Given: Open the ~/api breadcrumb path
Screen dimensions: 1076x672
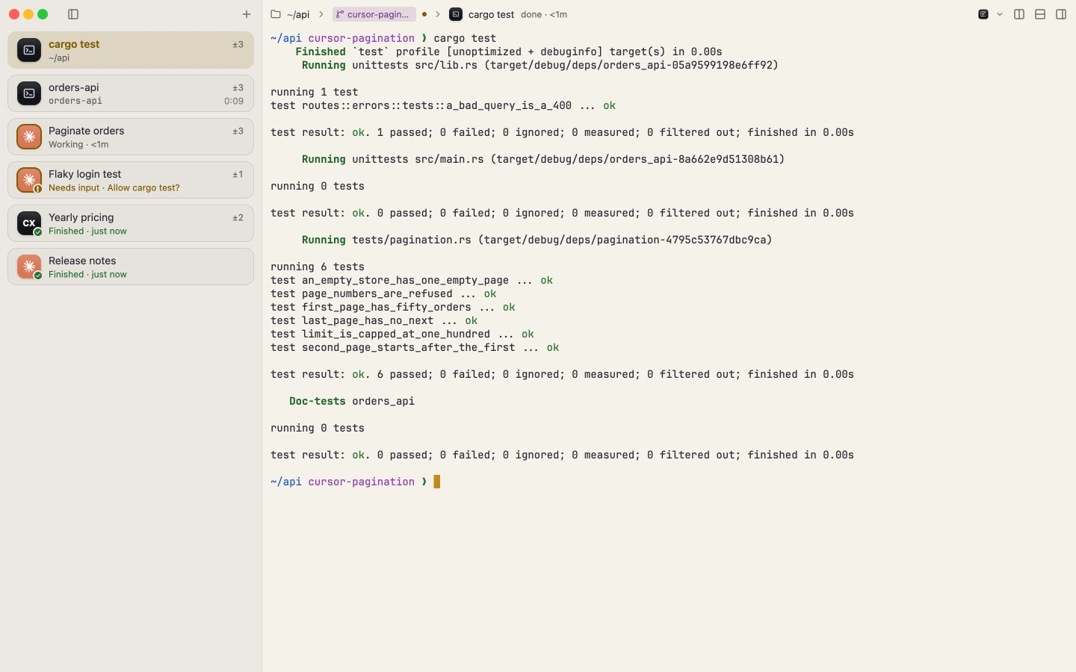Looking at the screenshot, I should pos(298,14).
